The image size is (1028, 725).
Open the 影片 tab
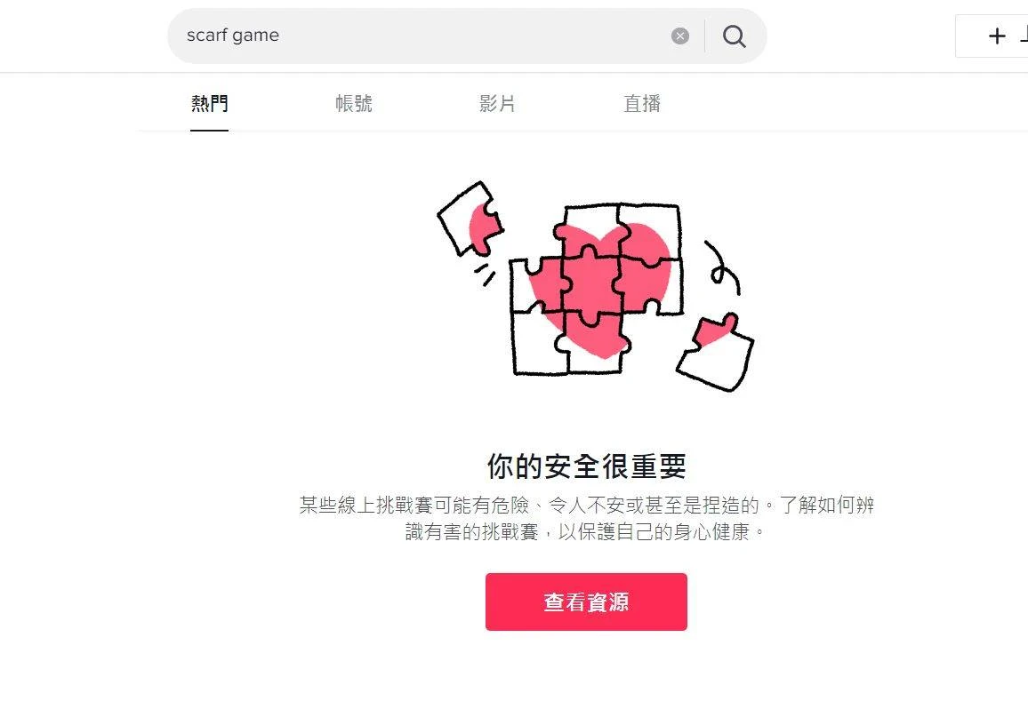pos(497,103)
